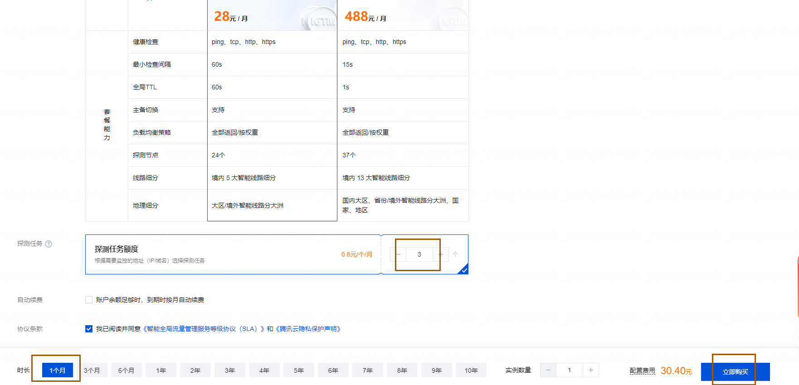
Task: Click the 地理细分 row label
Action: [146, 205]
